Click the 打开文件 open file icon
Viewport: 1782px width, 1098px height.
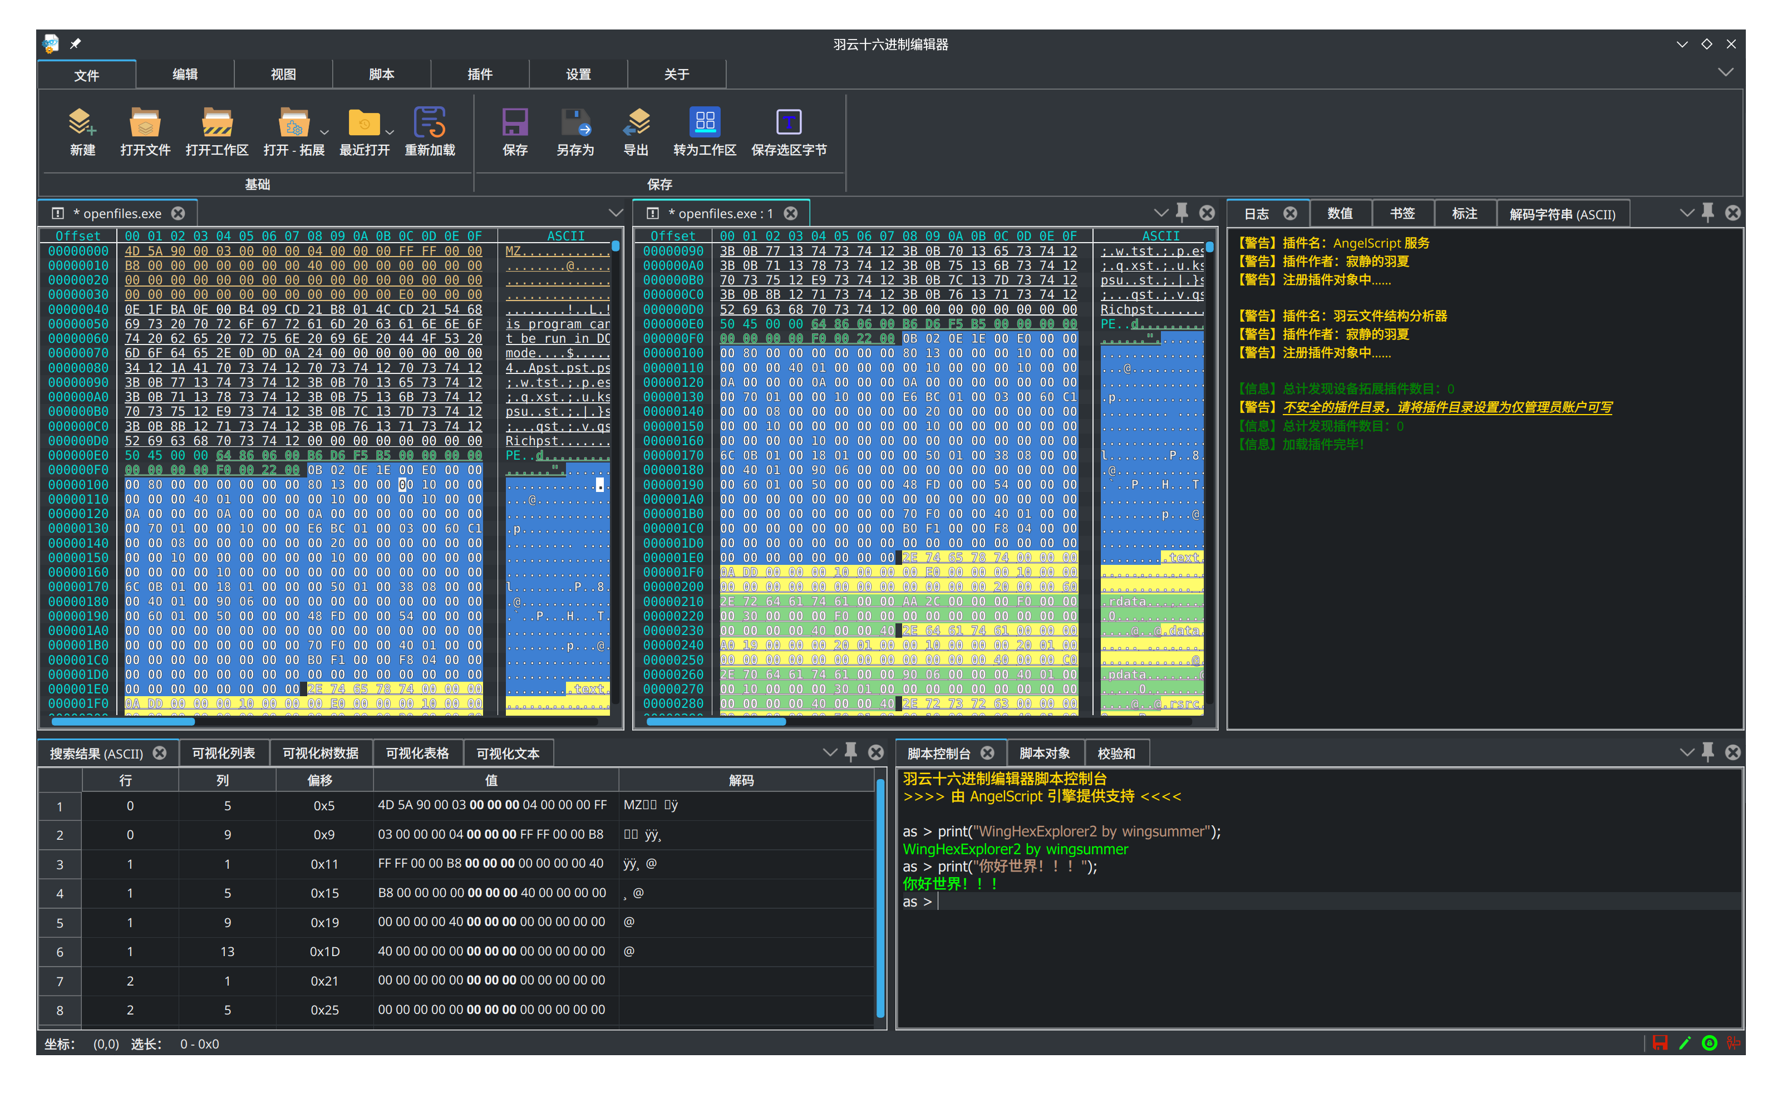[145, 122]
